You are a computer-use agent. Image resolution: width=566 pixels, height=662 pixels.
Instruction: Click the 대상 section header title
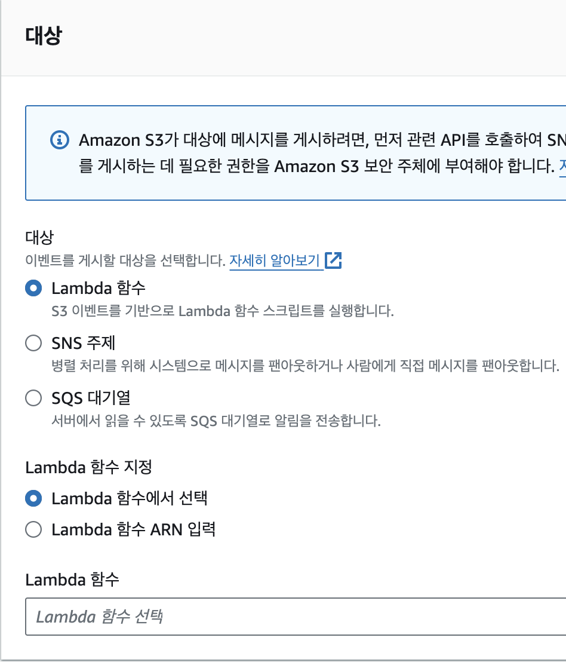click(44, 35)
